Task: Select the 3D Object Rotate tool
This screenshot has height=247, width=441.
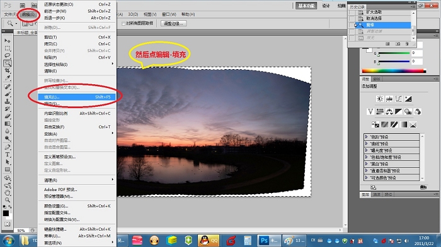Action: [7, 178]
